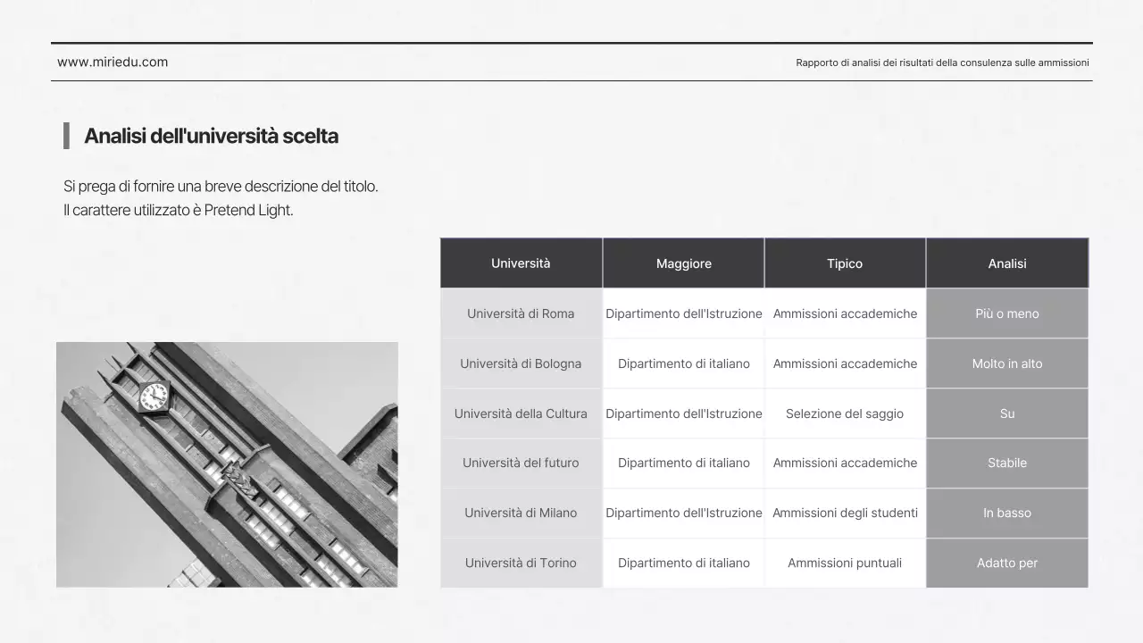The height and width of the screenshot is (643, 1143).
Task: Click the 'Ammissioni puntuali' table cell
Action: 845,563
